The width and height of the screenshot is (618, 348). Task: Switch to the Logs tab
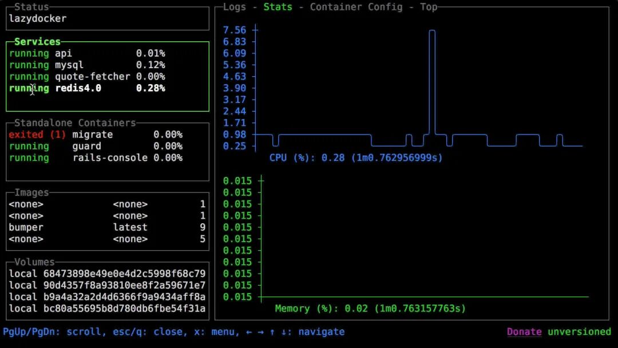(x=235, y=7)
